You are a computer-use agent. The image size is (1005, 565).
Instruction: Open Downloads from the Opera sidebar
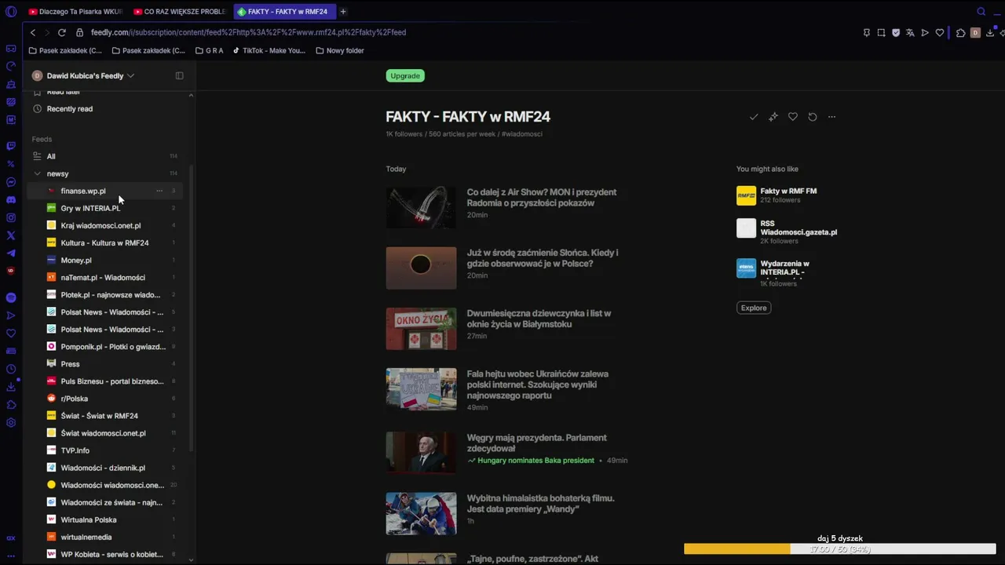11,387
